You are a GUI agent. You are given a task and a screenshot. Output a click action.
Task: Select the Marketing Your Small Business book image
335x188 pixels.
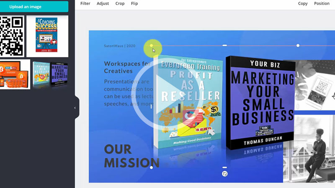tap(260, 103)
